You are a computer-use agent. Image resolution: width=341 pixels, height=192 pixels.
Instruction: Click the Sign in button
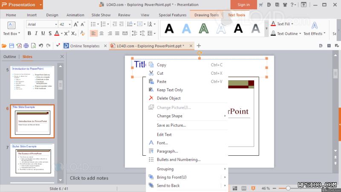click(x=243, y=5)
